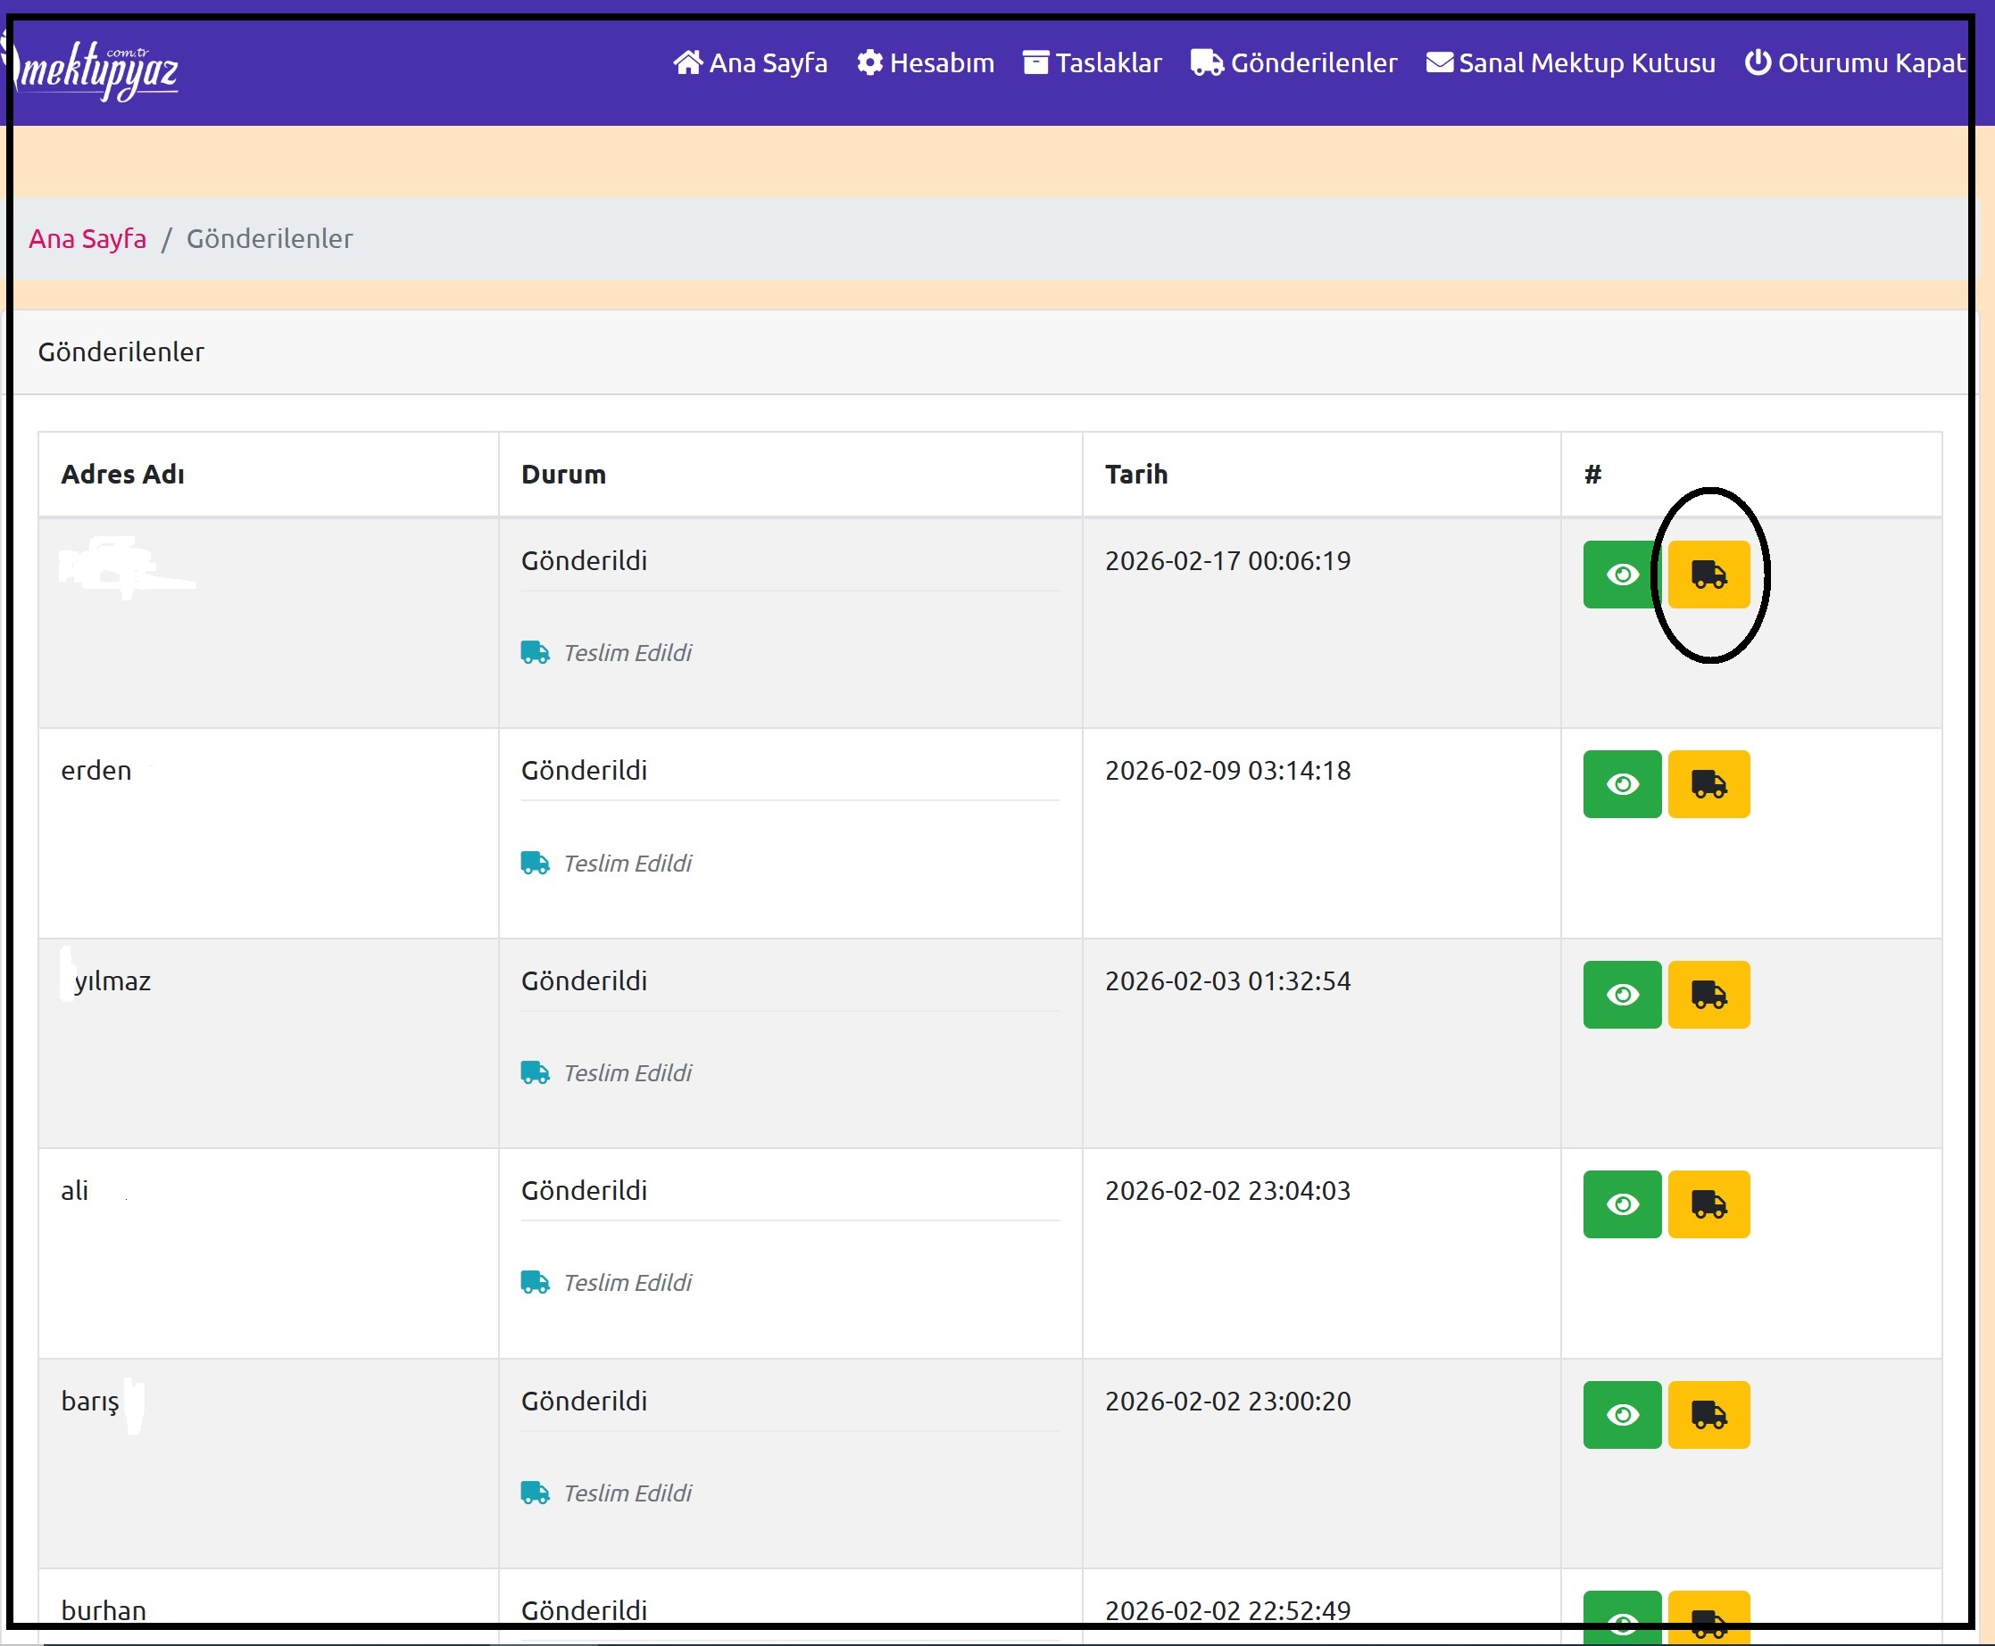View the barış letter with eye button
The width and height of the screenshot is (1995, 1646).
1621,1415
